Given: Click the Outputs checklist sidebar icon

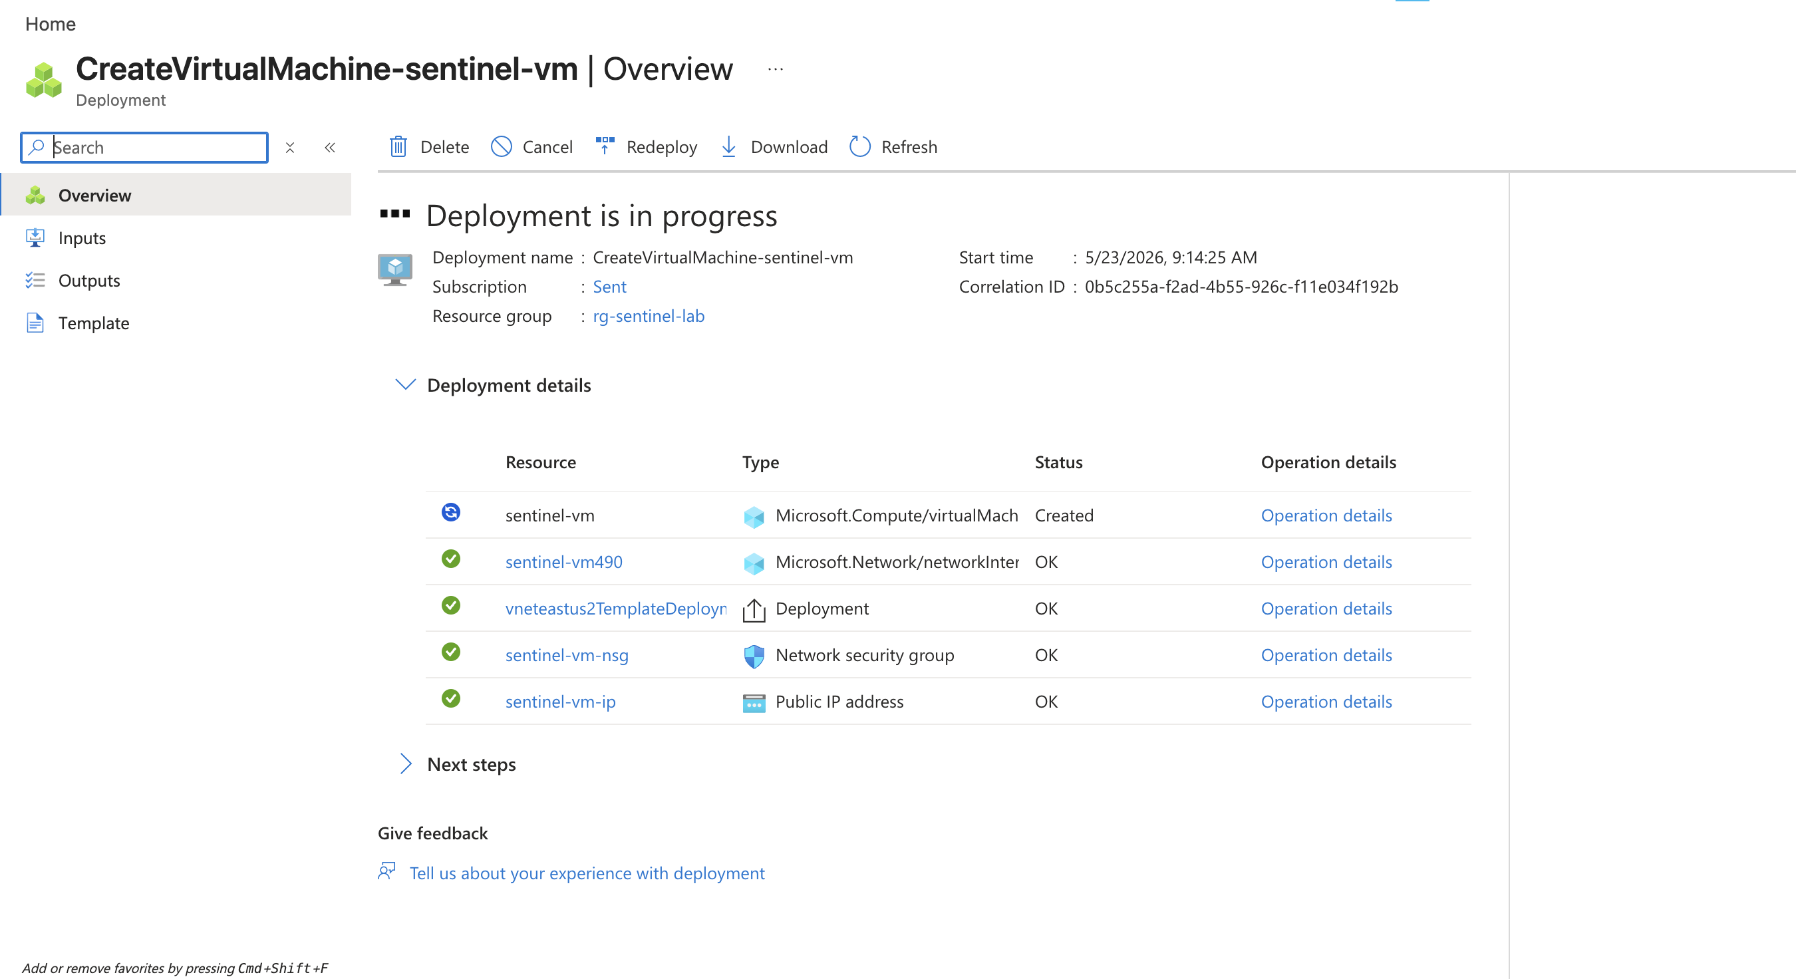Looking at the screenshot, I should 35,280.
